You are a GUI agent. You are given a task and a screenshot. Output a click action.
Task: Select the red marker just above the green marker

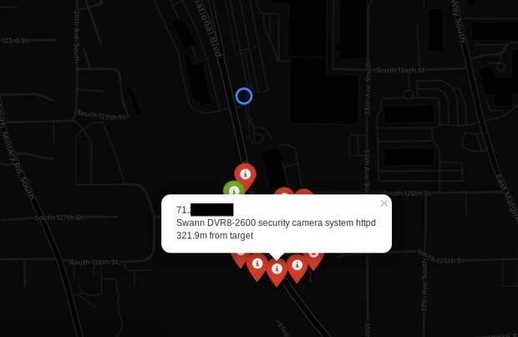pos(245,174)
